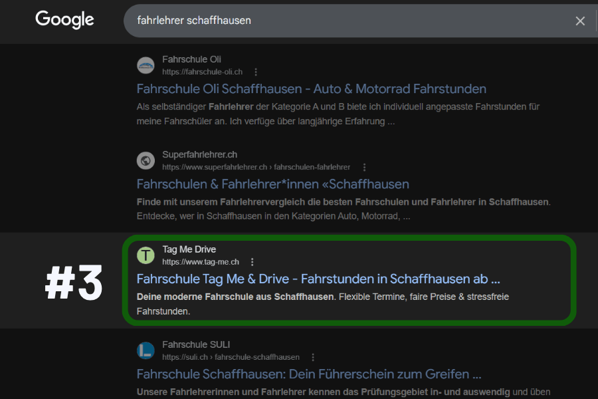
Task: Click the Fahrschule Oli site name
Action: point(191,59)
